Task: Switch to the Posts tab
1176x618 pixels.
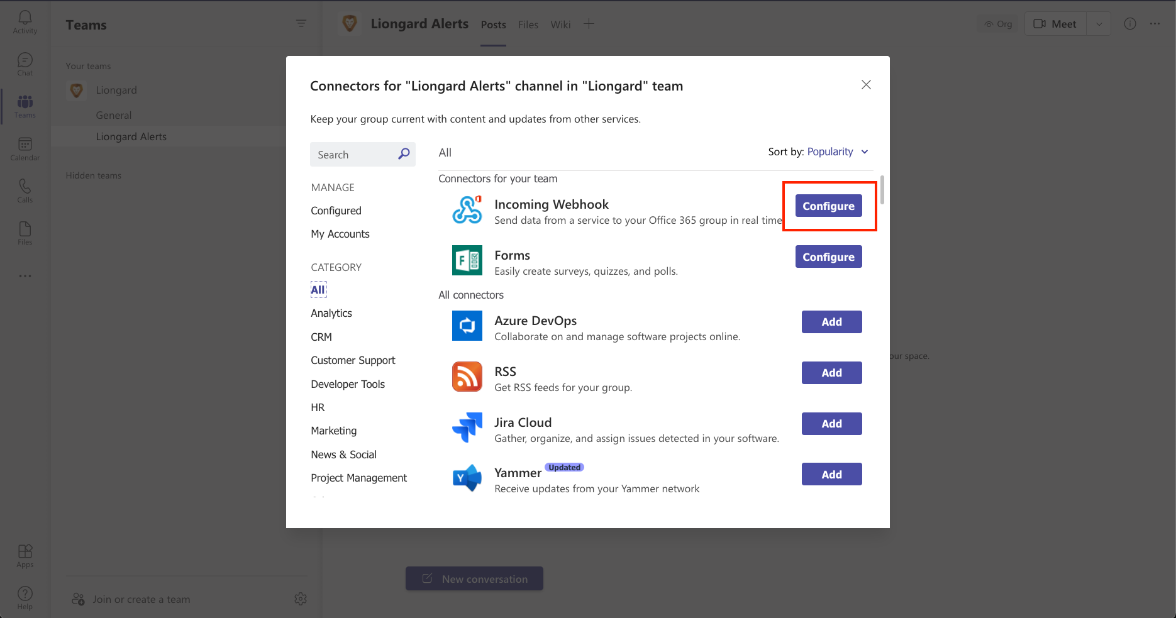Action: point(493,25)
